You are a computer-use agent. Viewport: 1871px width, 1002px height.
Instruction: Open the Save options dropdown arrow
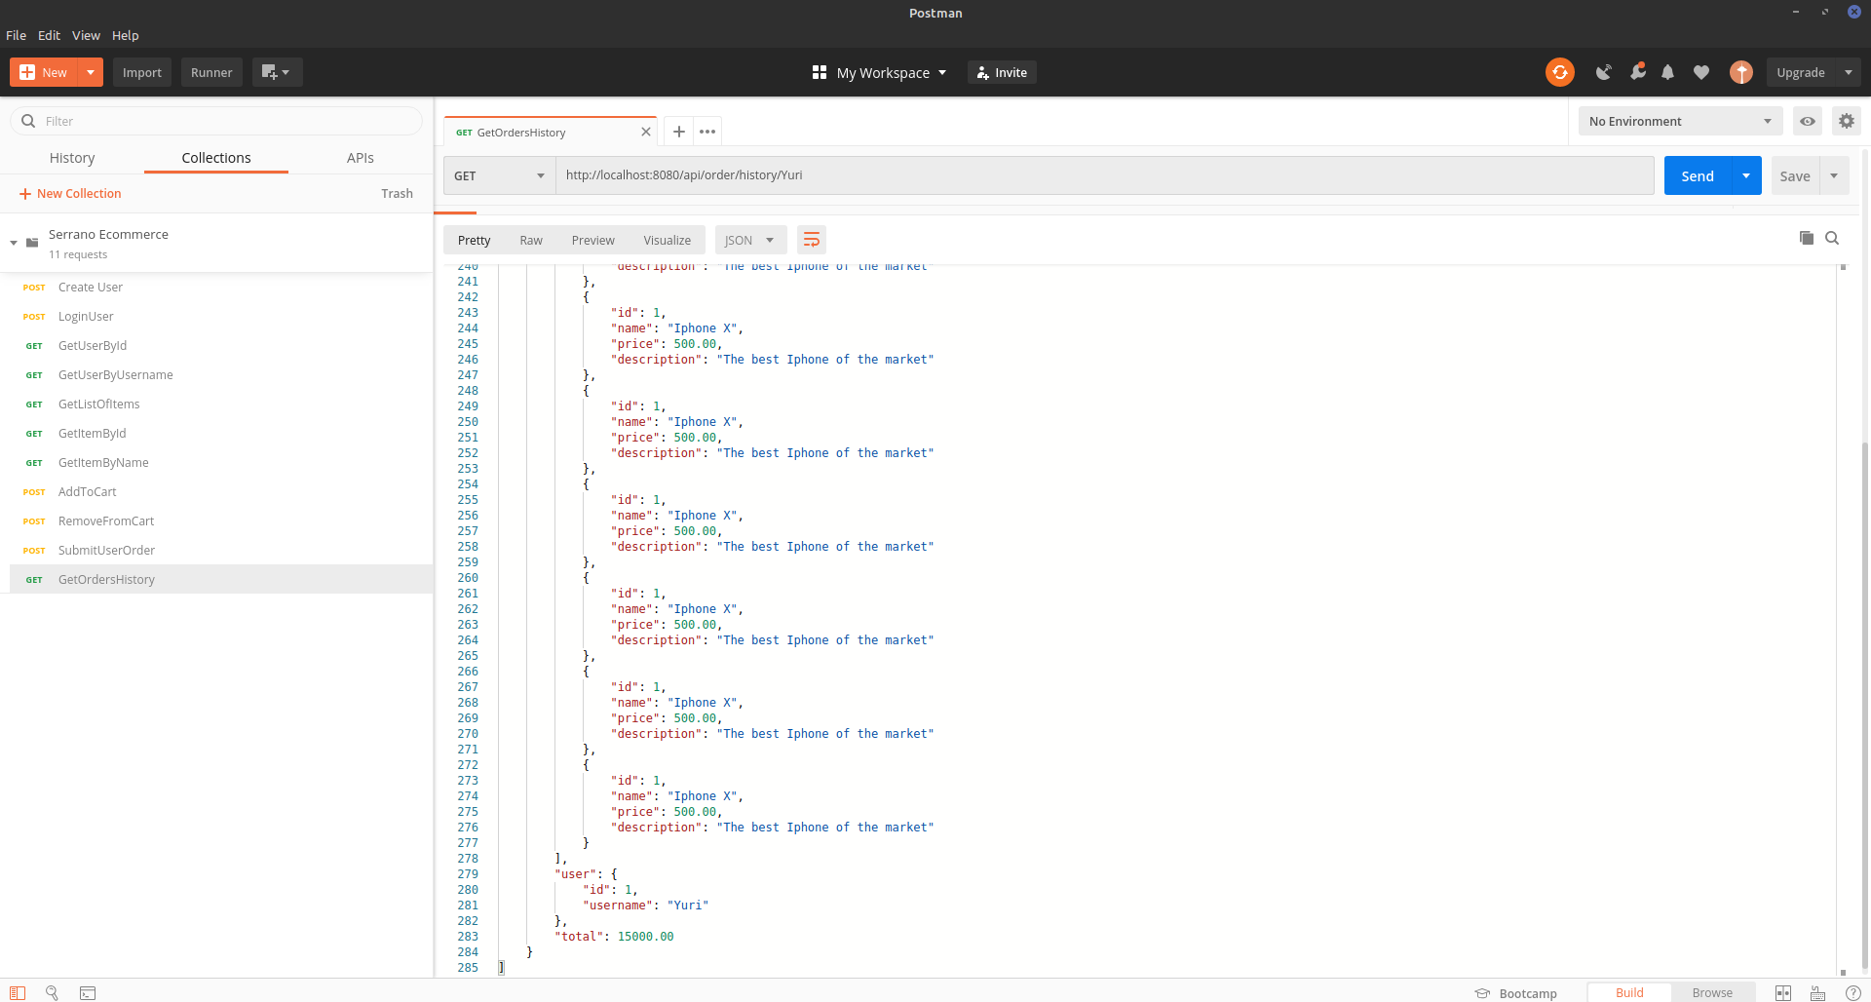click(x=1834, y=175)
